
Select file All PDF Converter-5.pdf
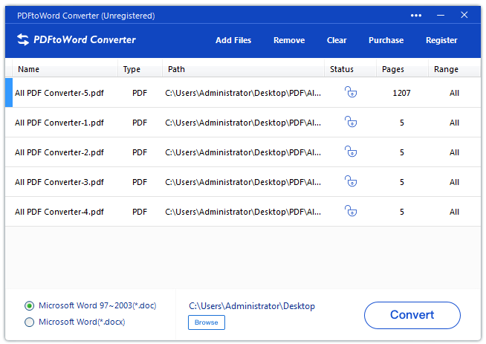click(x=59, y=93)
